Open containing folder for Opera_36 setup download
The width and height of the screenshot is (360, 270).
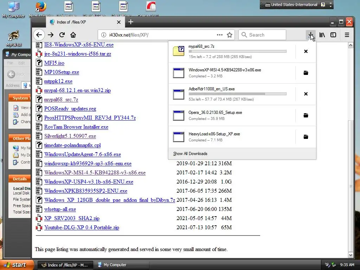click(306, 115)
